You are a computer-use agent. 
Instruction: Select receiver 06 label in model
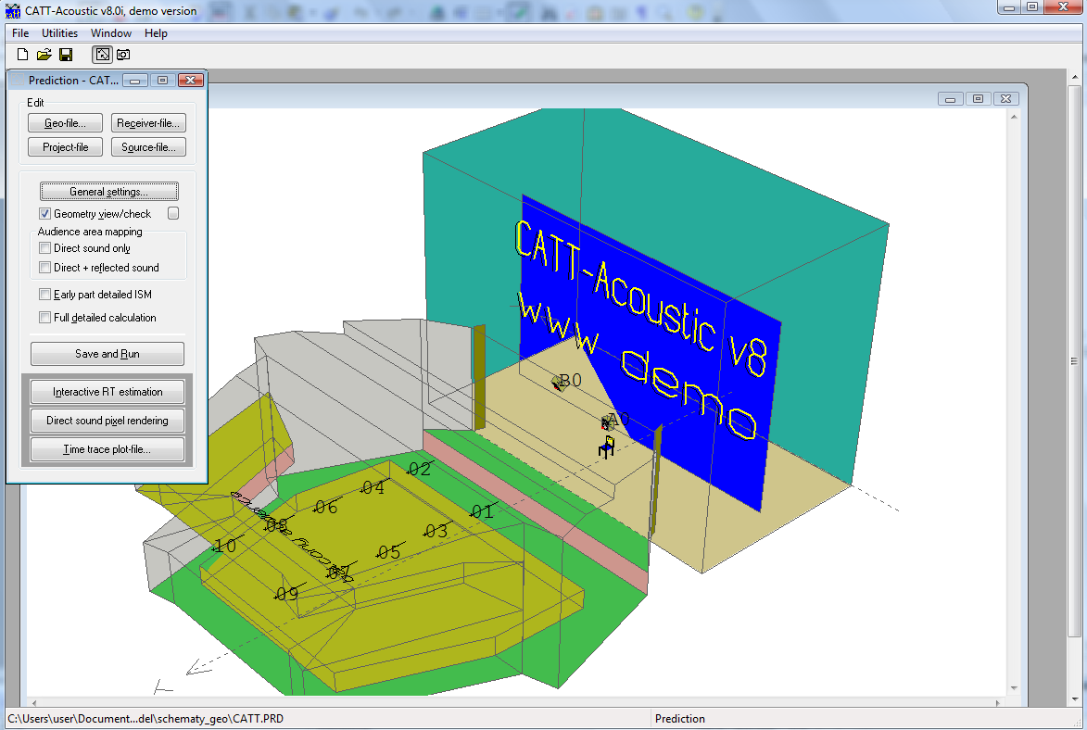click(326, 508)
